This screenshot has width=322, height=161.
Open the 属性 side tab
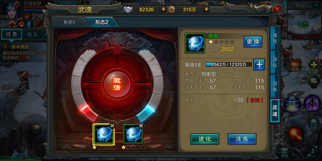(275, 38)
